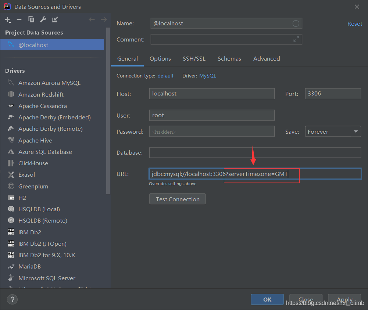Click into the URL field
This screenshot has height=310, width=368.
tap(255, 174)
